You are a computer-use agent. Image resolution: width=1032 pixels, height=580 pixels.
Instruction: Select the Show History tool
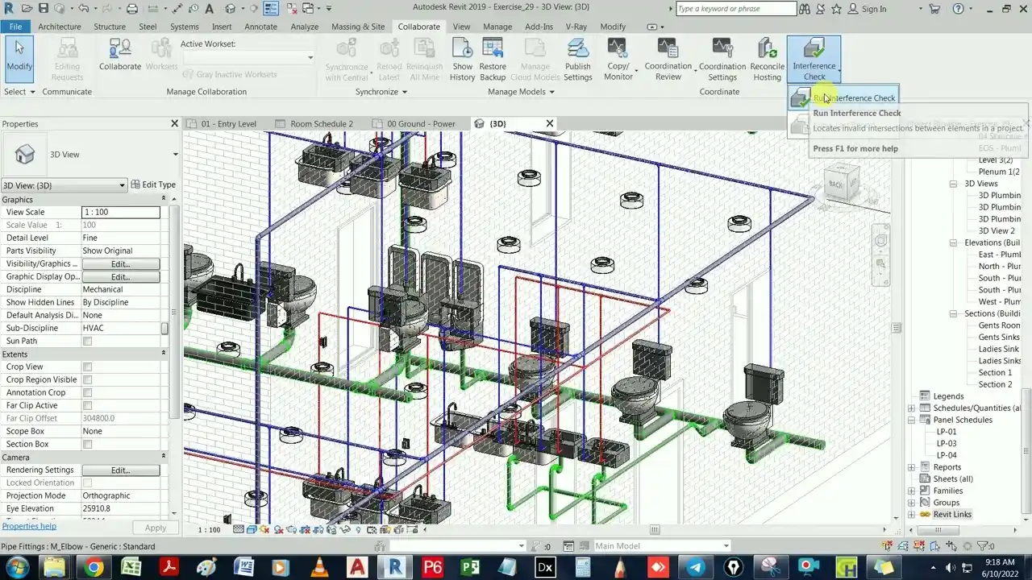coord(462,57)
